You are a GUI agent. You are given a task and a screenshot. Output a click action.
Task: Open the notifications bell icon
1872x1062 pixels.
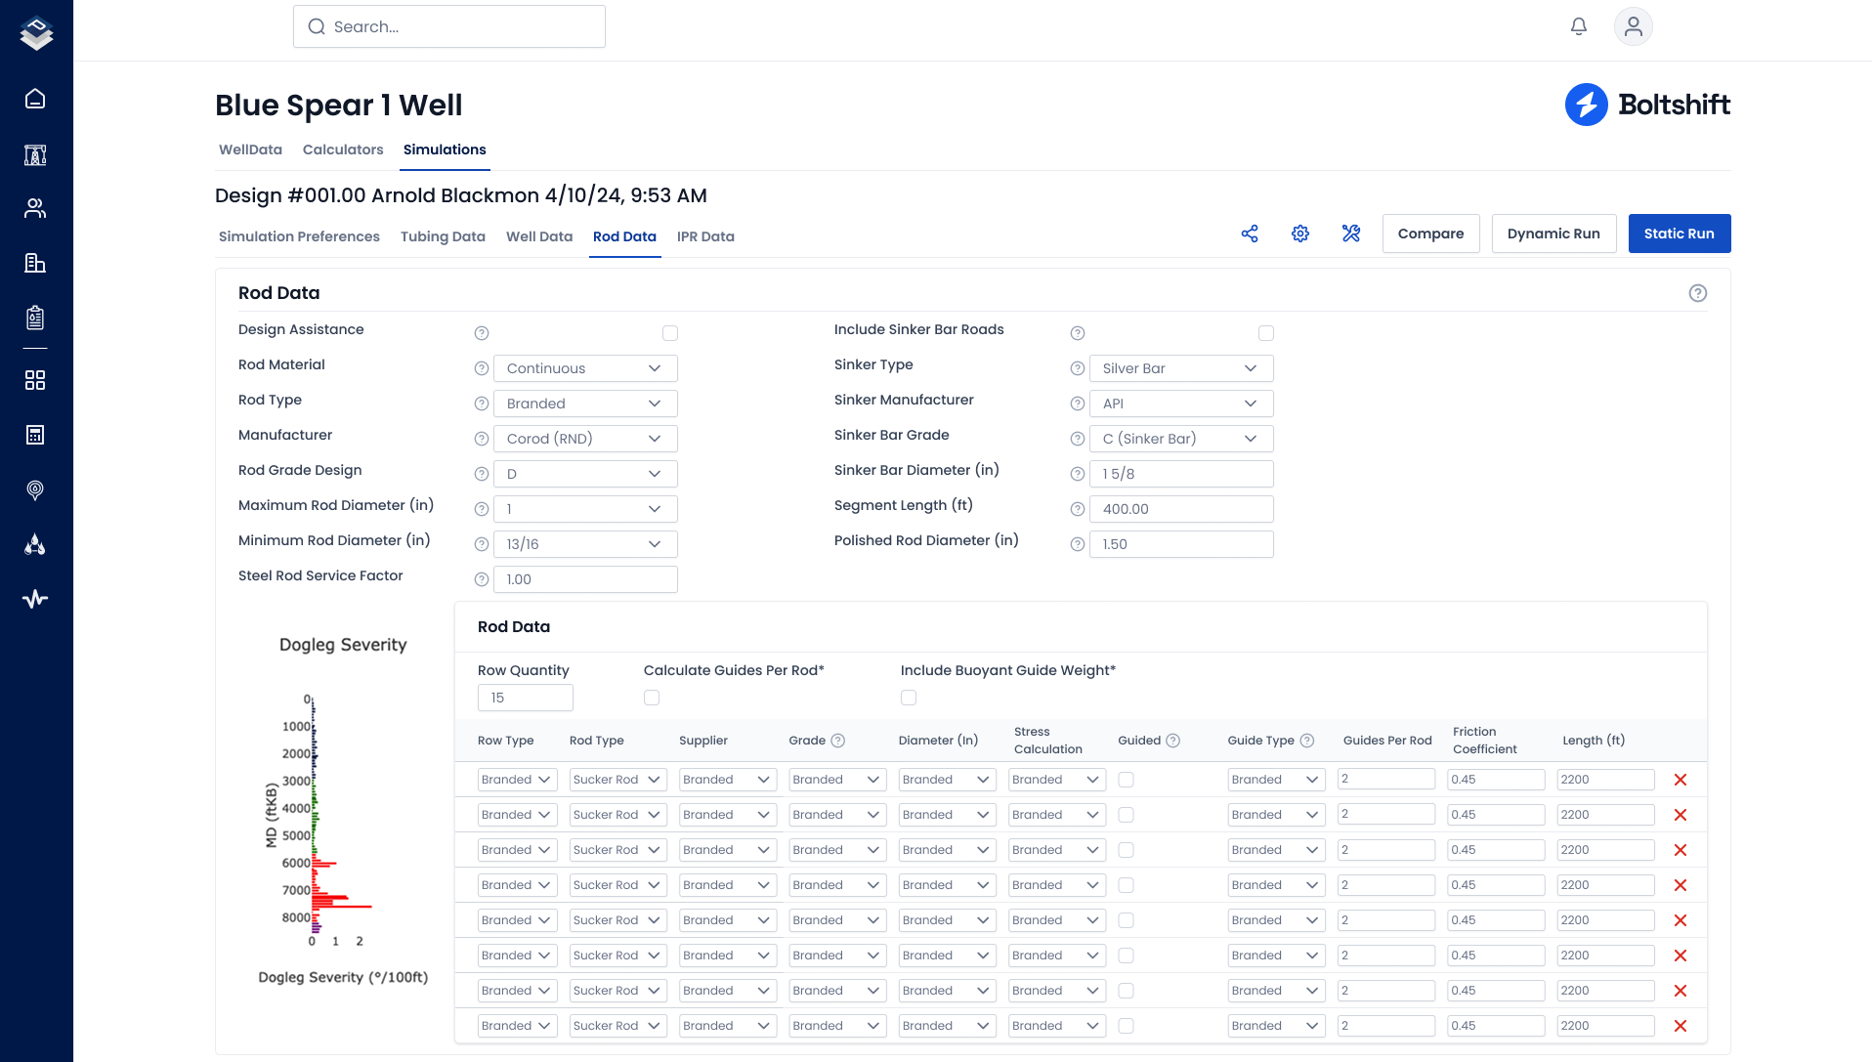click(x=1579, y=26)
